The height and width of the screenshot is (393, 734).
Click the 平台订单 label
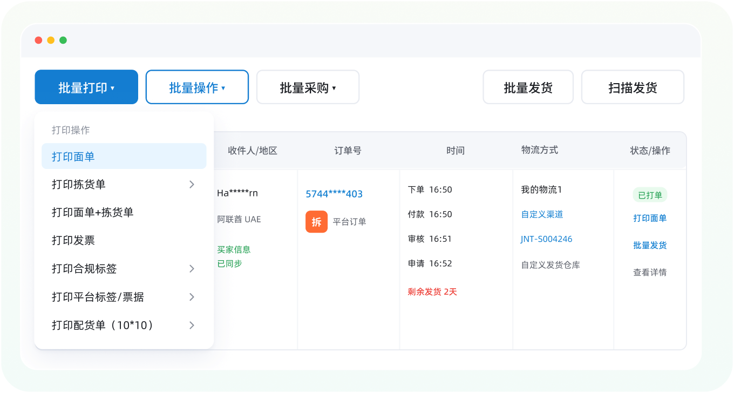[x=350, y=221]
